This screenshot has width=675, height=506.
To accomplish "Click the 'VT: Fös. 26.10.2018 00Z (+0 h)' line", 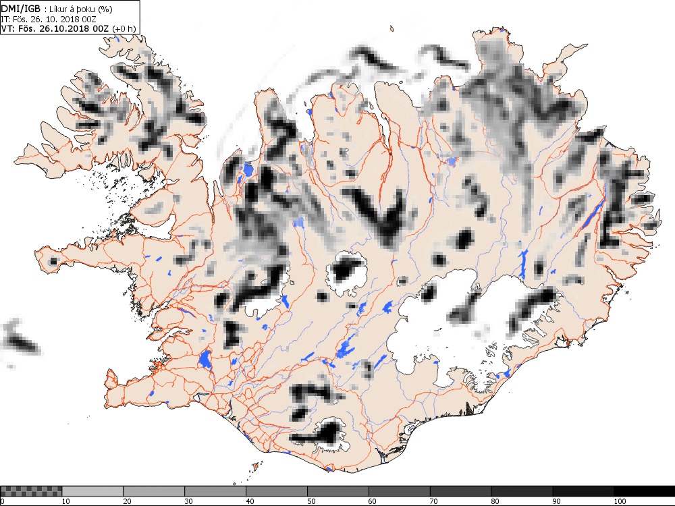I will 69,29.
